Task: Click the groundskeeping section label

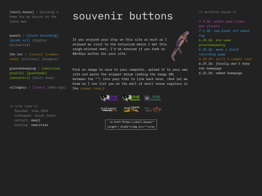Action: [22, 69]
